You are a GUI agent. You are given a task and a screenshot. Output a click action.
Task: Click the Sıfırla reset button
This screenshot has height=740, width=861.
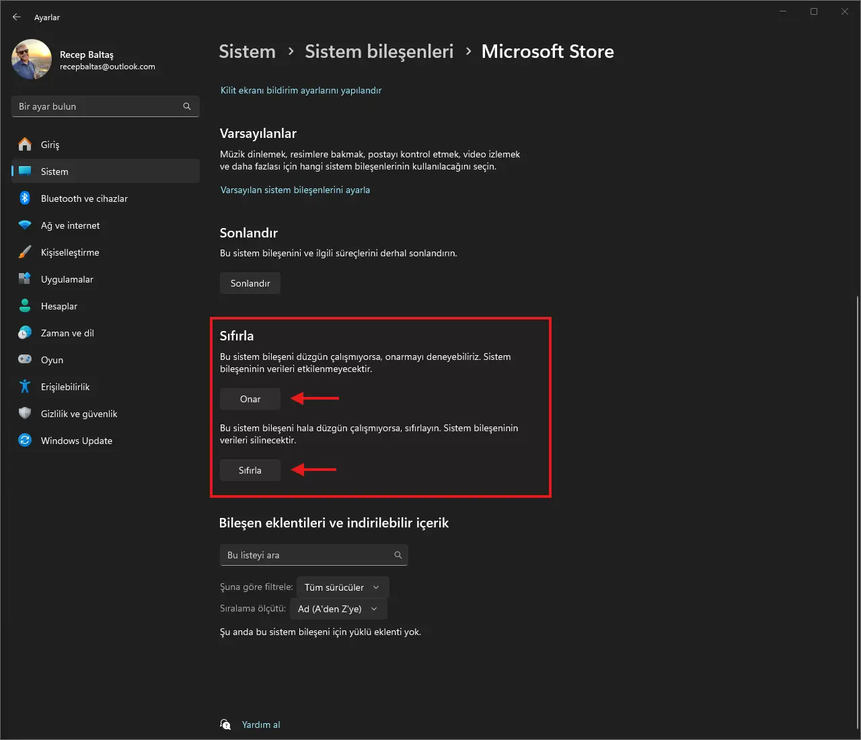pos(250,470)
